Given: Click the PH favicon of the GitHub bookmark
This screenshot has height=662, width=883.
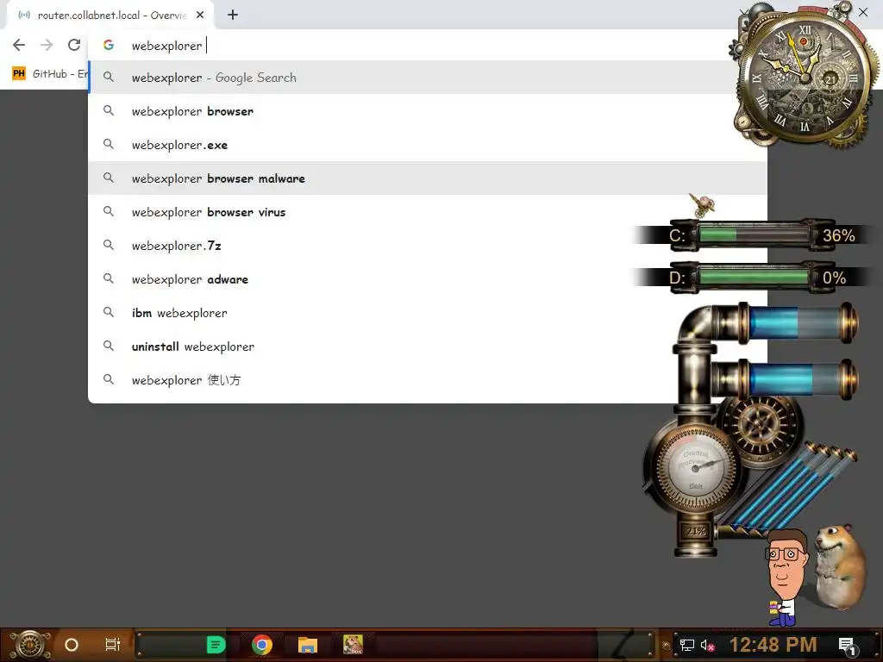Looking at the screenshot, I should 19,74.
